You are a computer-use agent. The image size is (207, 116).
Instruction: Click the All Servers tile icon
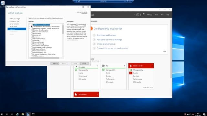76,94
